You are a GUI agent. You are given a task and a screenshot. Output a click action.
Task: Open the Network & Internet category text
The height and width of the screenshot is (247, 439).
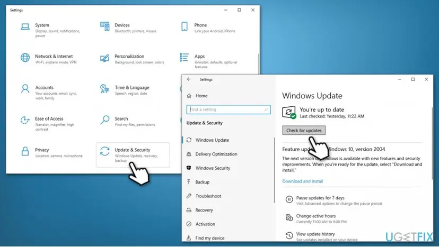pos(54,56)
